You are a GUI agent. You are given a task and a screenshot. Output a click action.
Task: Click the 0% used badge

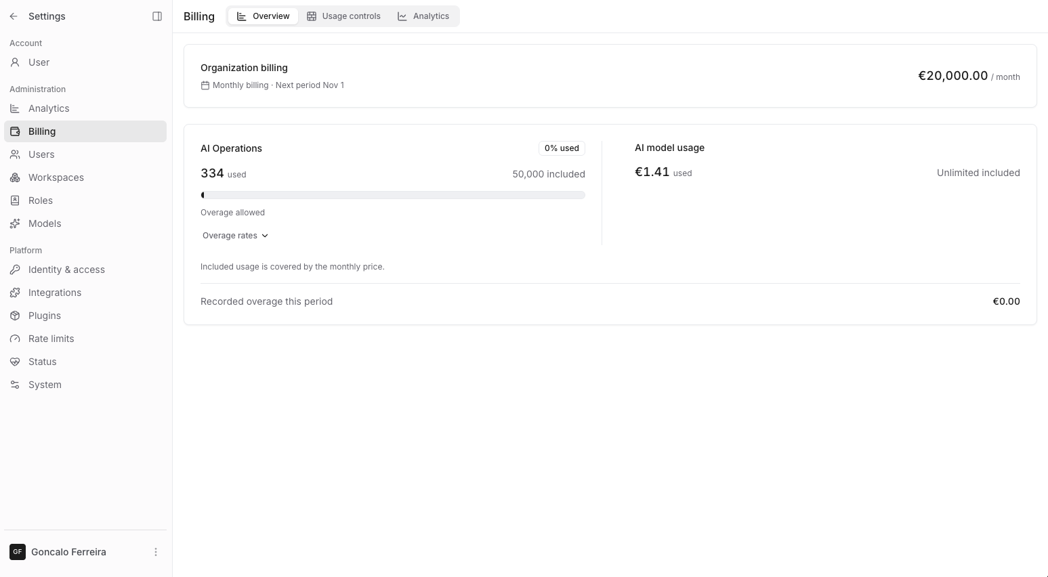point(562,148)
